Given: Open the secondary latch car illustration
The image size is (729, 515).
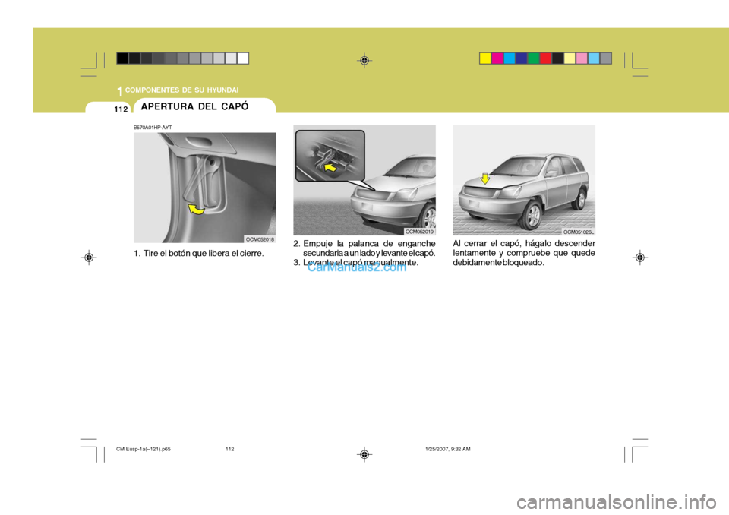Looking at the screenshot, I should tap(364, 180).
